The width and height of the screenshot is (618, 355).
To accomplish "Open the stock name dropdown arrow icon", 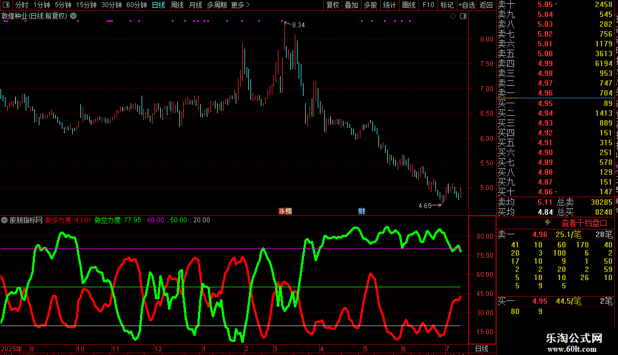I will 73,16.
